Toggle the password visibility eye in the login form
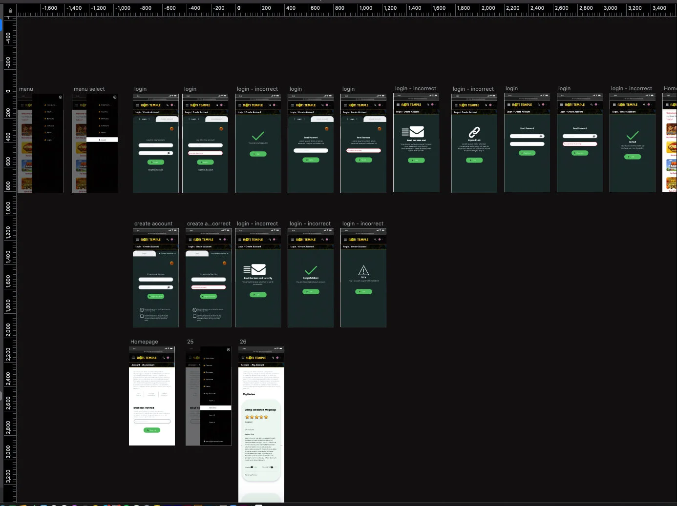 [x=169, y=153]
